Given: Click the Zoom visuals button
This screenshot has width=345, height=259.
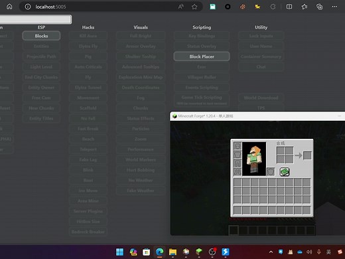Looking at the screenshot, I should (141, 139).
